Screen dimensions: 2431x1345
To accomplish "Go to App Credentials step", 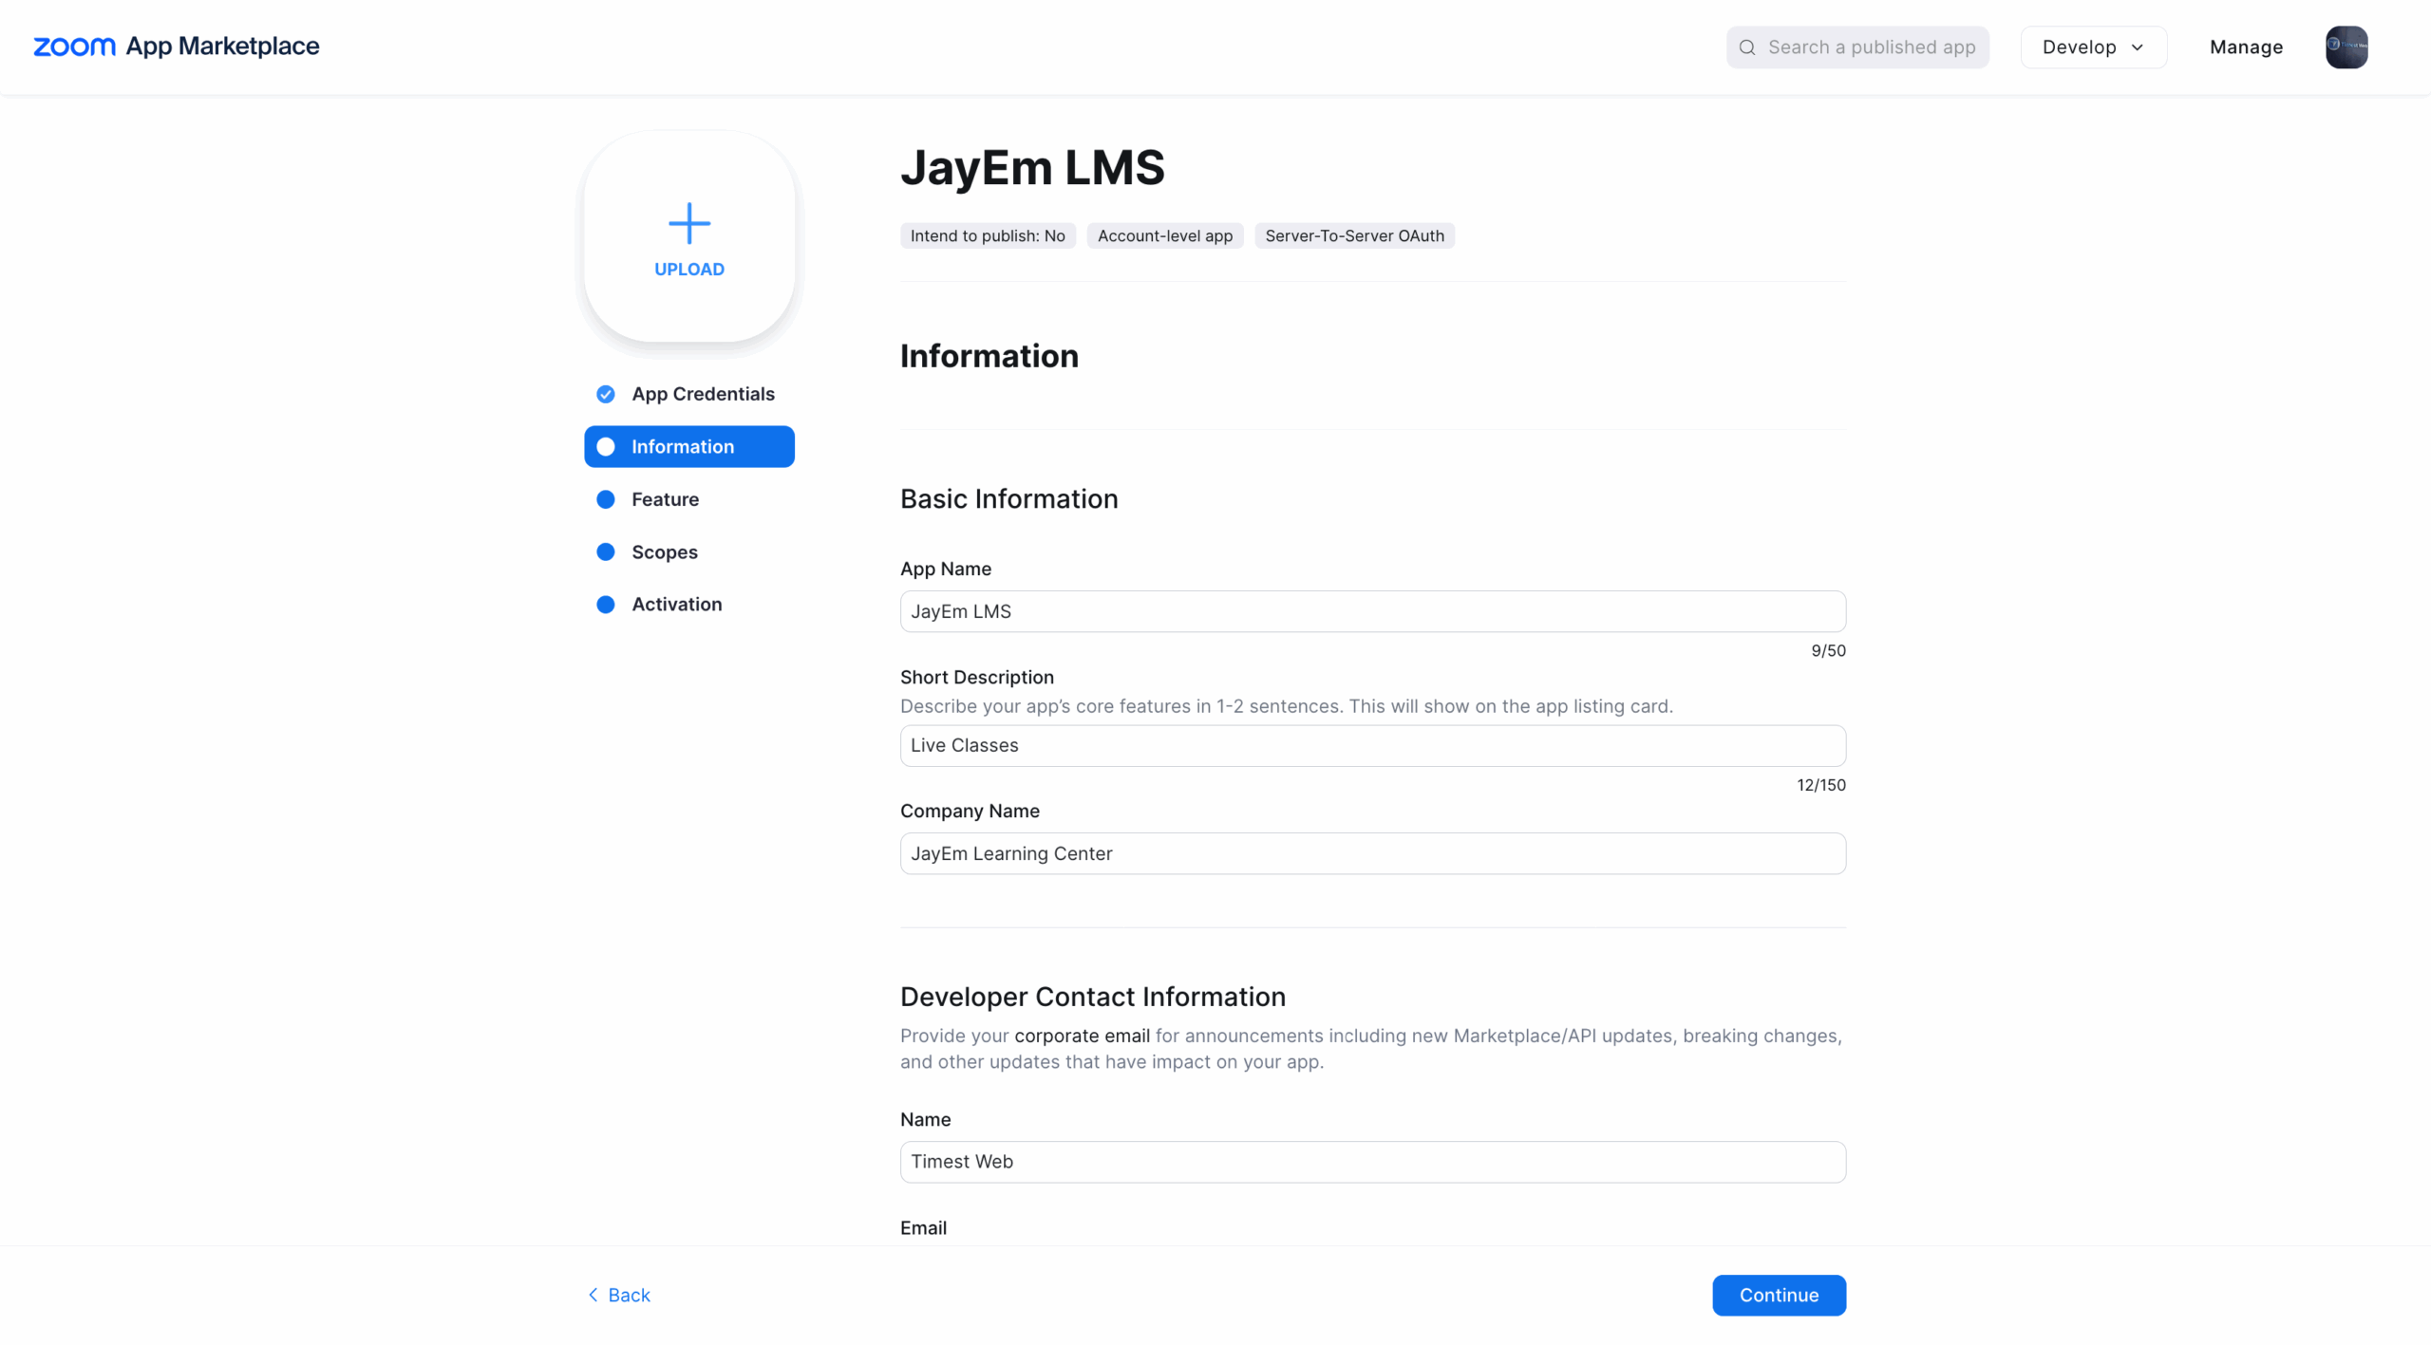I will click(x=702, y=394).
